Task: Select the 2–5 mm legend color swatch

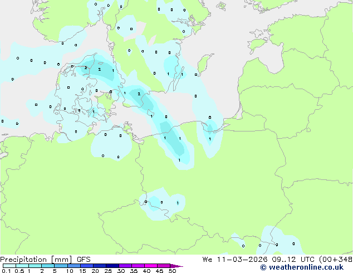Action: (x=48, y=266)
